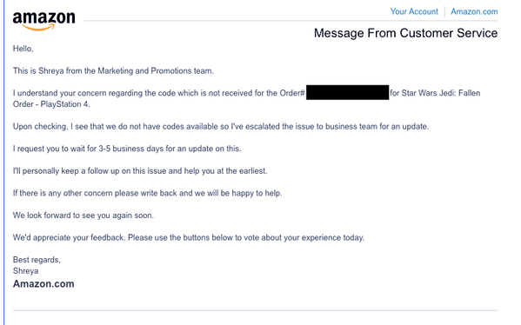Click the blacked-out order number box
The height and width of the screenshot is (325, 521).
tap(348, 92)
